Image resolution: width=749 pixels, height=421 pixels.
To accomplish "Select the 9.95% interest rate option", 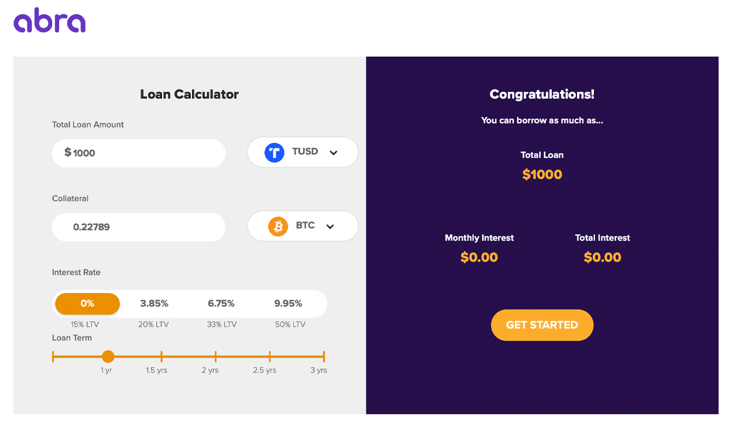I will 288,303.
